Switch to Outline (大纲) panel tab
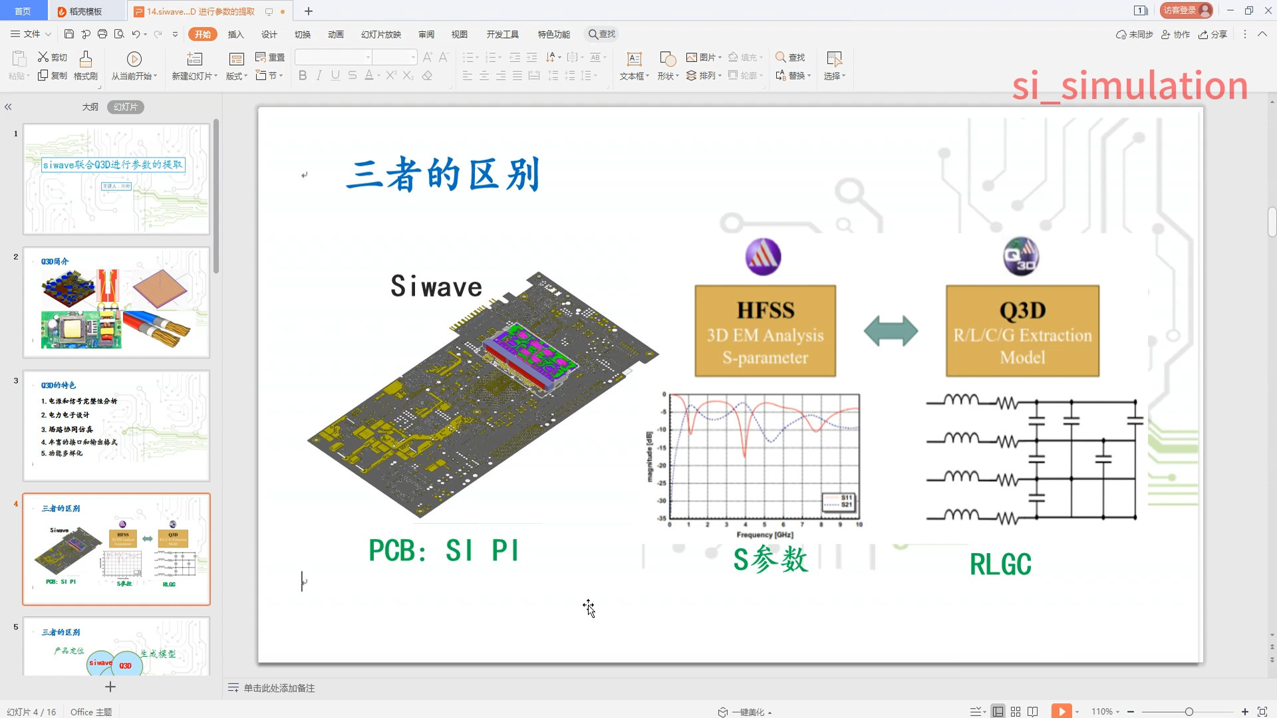This screenshot has height=718, width=1277. point(90,107)
